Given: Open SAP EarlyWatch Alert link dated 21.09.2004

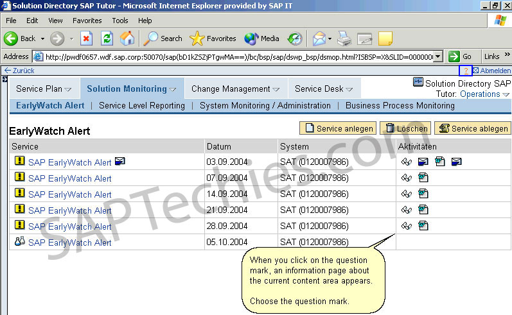Looking at the screenshot, I should pyautogui.click(x=70, y=210).
